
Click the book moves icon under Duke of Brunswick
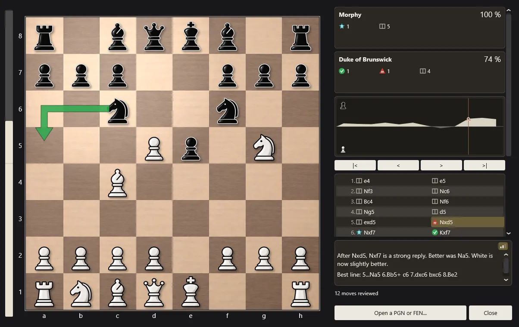pyautogui.click(x=422, y=71)
